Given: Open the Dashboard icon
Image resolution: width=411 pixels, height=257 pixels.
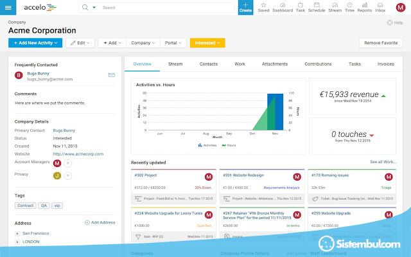Looking at the screenshot, I should click(283, 7).
